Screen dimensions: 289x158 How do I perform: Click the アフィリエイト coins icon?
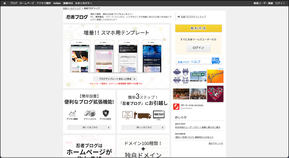click(x=90, y=113)
